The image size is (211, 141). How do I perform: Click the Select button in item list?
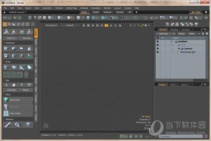[x=181, y=34]
